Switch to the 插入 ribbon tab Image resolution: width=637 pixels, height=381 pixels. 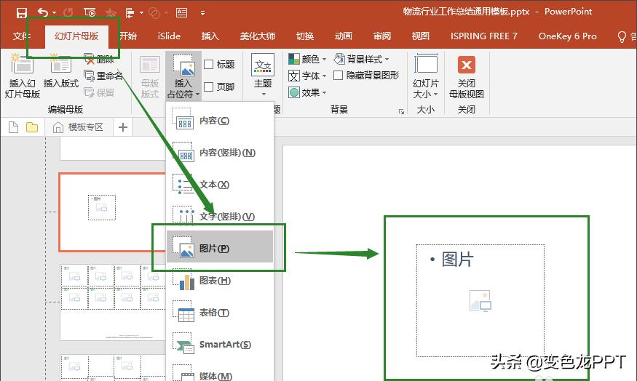[x=210, y=36]
